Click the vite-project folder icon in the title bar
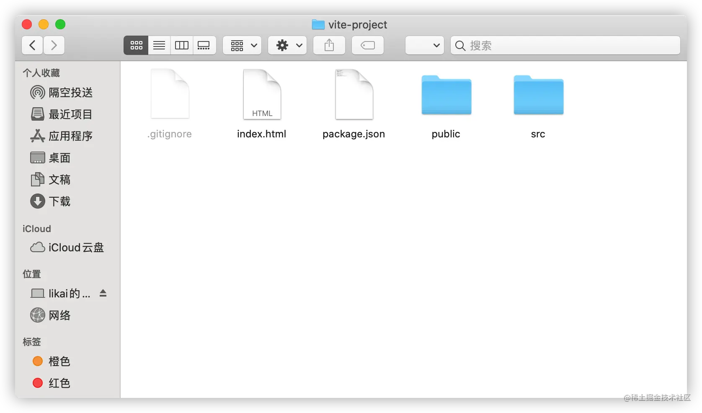702x413 pixels. [318, 25]
